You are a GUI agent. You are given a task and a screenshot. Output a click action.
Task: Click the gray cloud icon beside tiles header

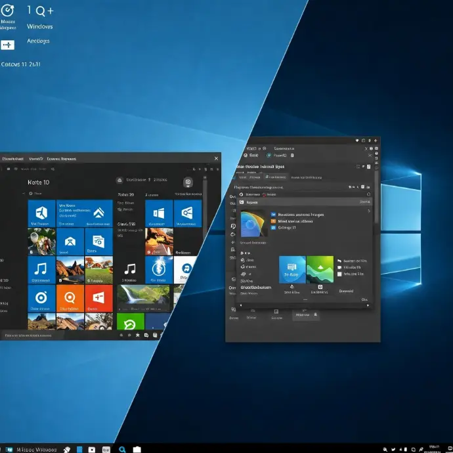tap(119, 181)
